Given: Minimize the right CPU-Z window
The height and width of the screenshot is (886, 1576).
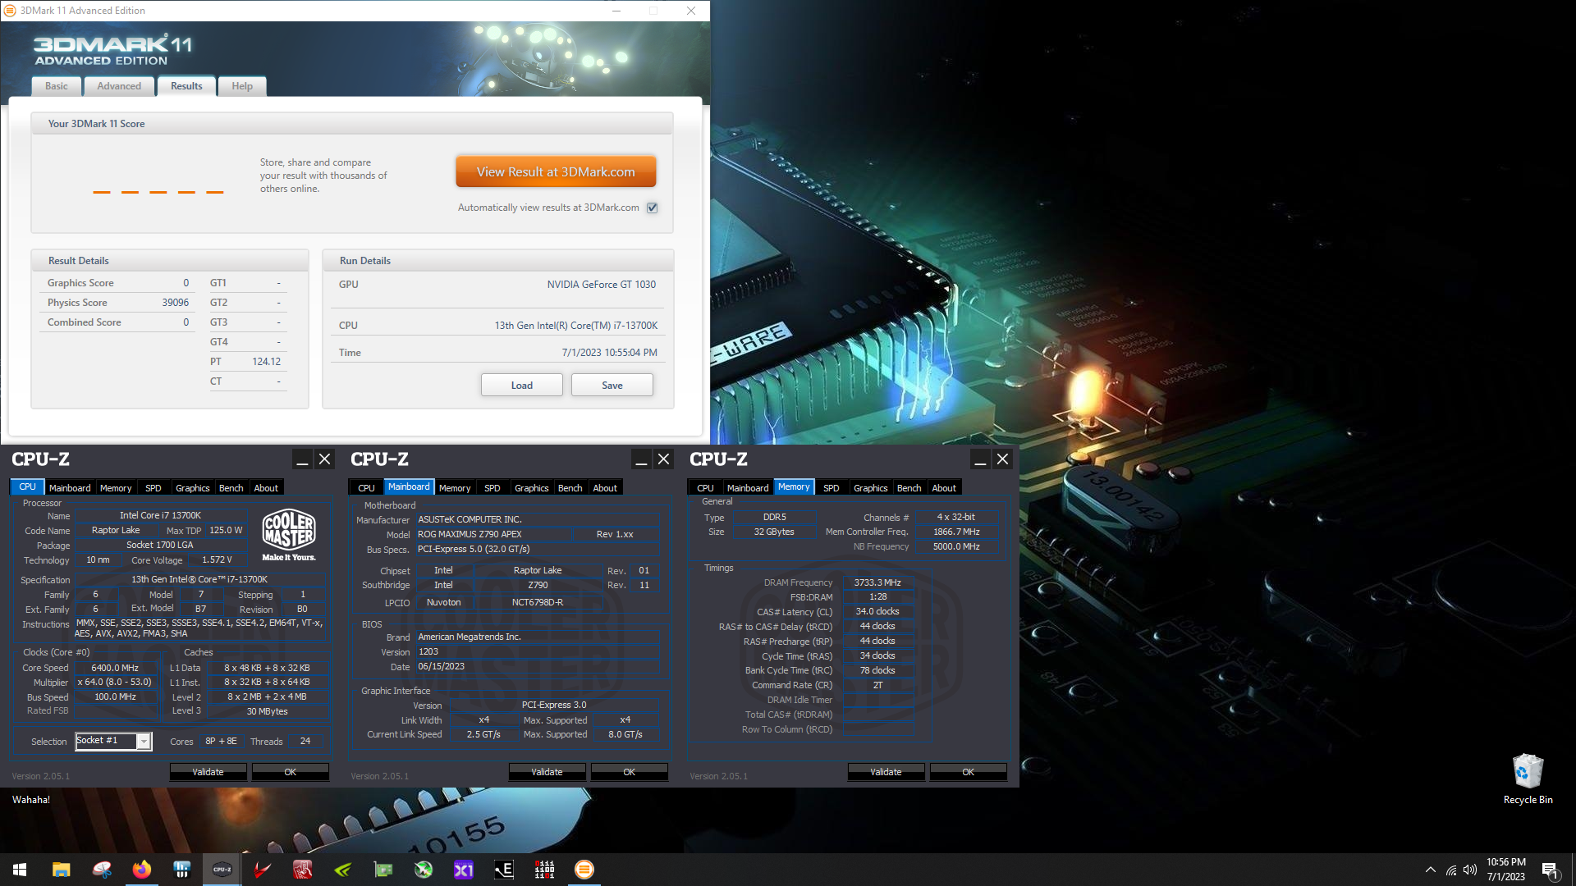Looking at the screenshot, I should (980, 459).
